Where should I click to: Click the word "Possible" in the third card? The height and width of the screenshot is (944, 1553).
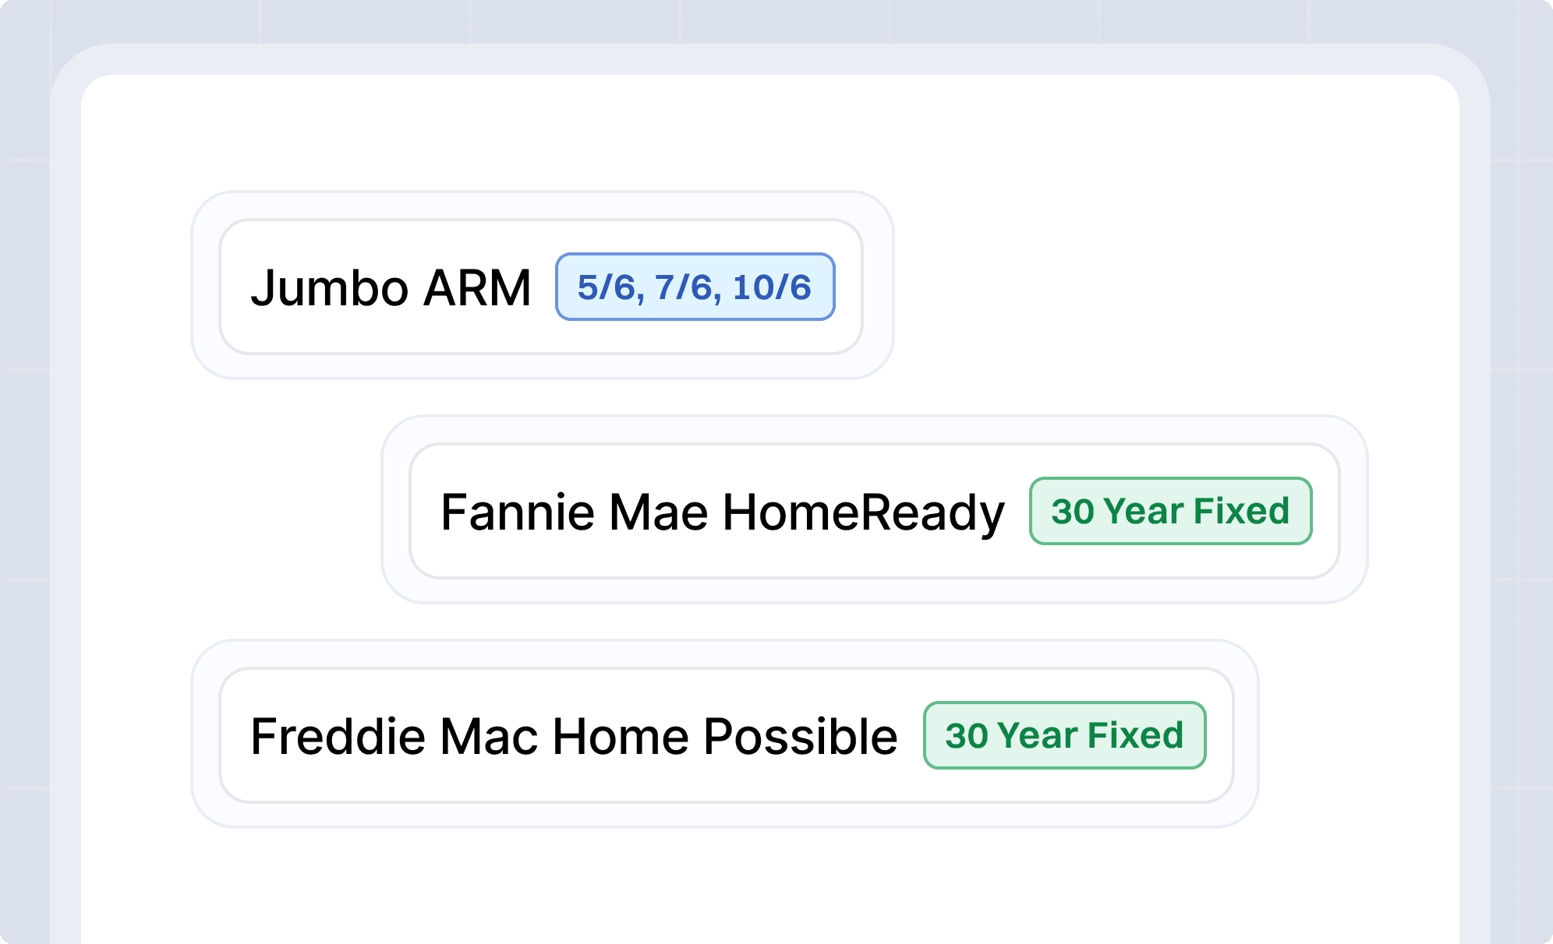click(x=800, y=737)
